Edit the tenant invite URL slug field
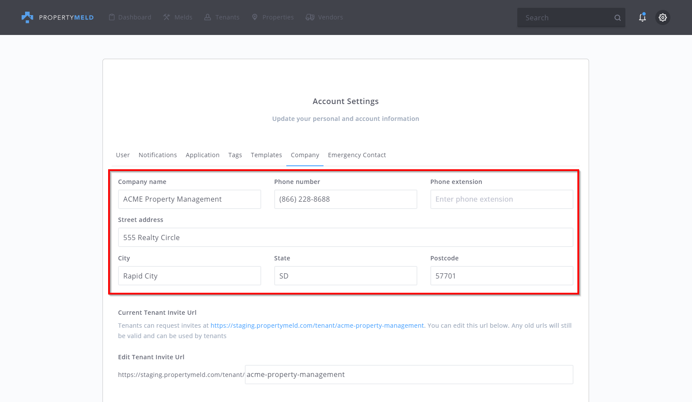Viewport: 692px width, 402px height. click(409, 374)
